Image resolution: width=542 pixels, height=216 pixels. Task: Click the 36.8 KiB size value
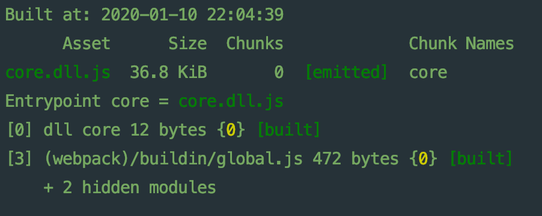coord(168,73)
